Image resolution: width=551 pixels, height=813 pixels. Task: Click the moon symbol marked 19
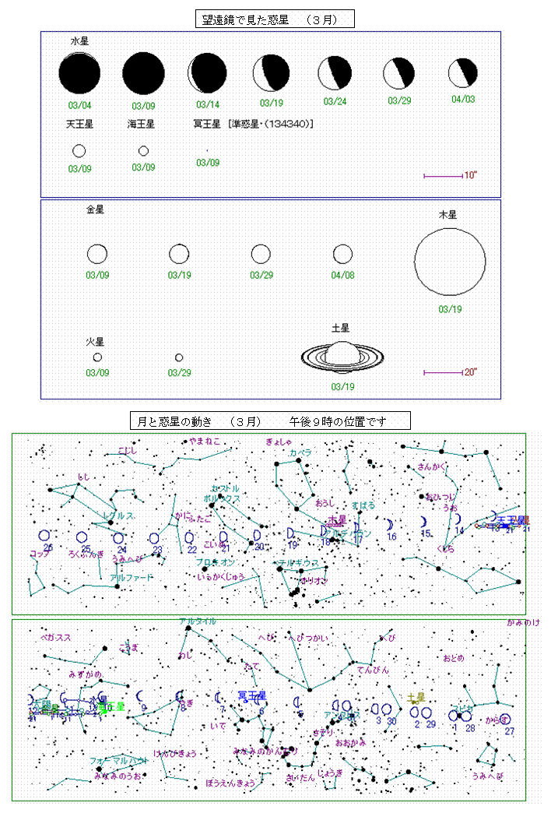(291, 533)
